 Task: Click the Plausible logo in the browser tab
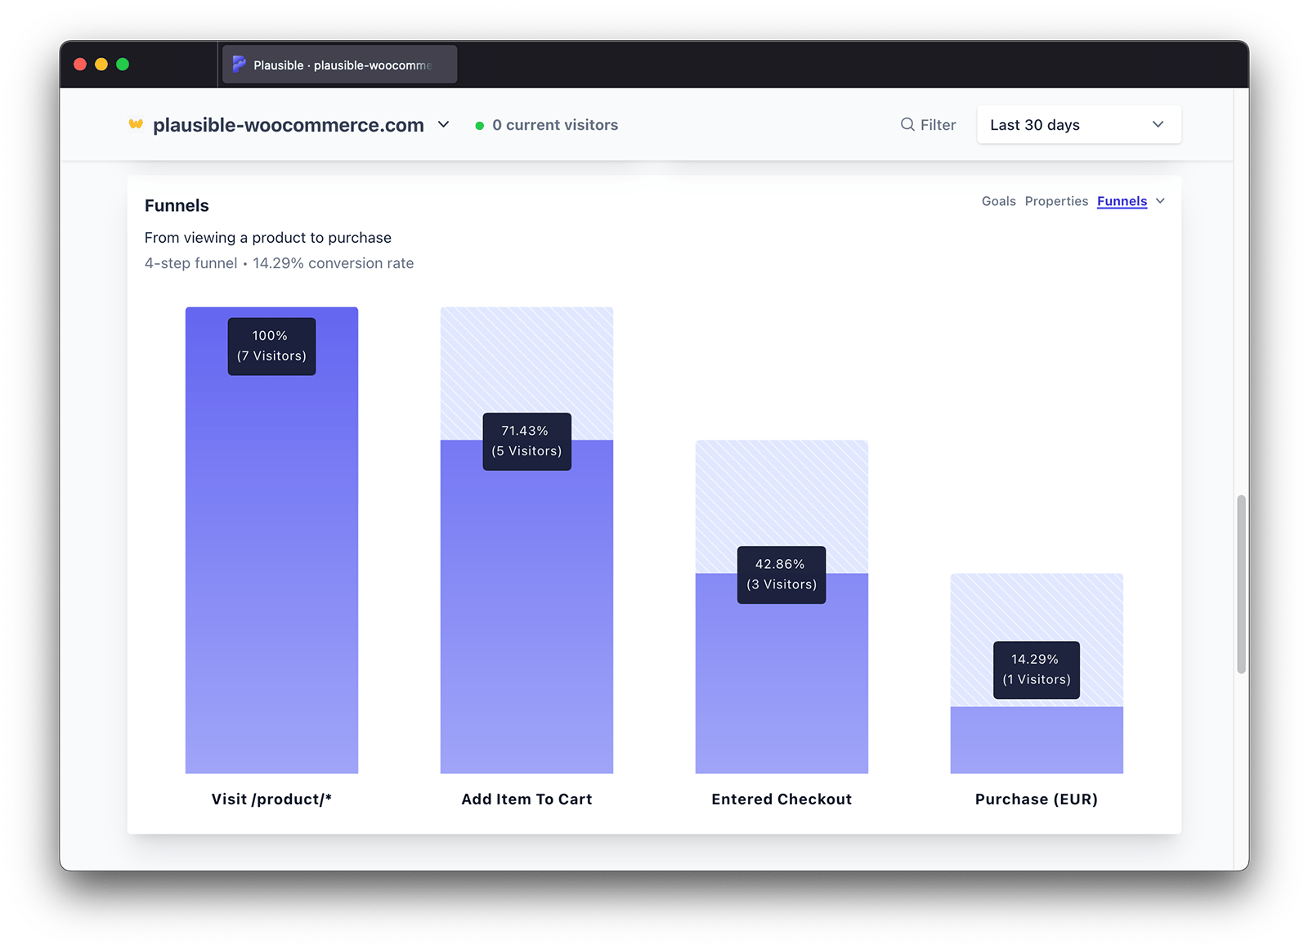(x=238, y=64)
